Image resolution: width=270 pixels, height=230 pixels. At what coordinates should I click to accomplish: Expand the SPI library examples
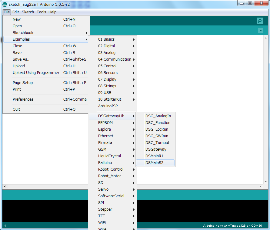113,203
